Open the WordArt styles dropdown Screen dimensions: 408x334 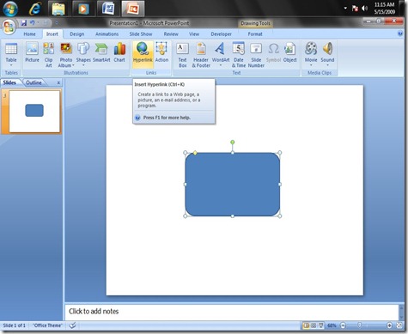(x=221, y=65)
